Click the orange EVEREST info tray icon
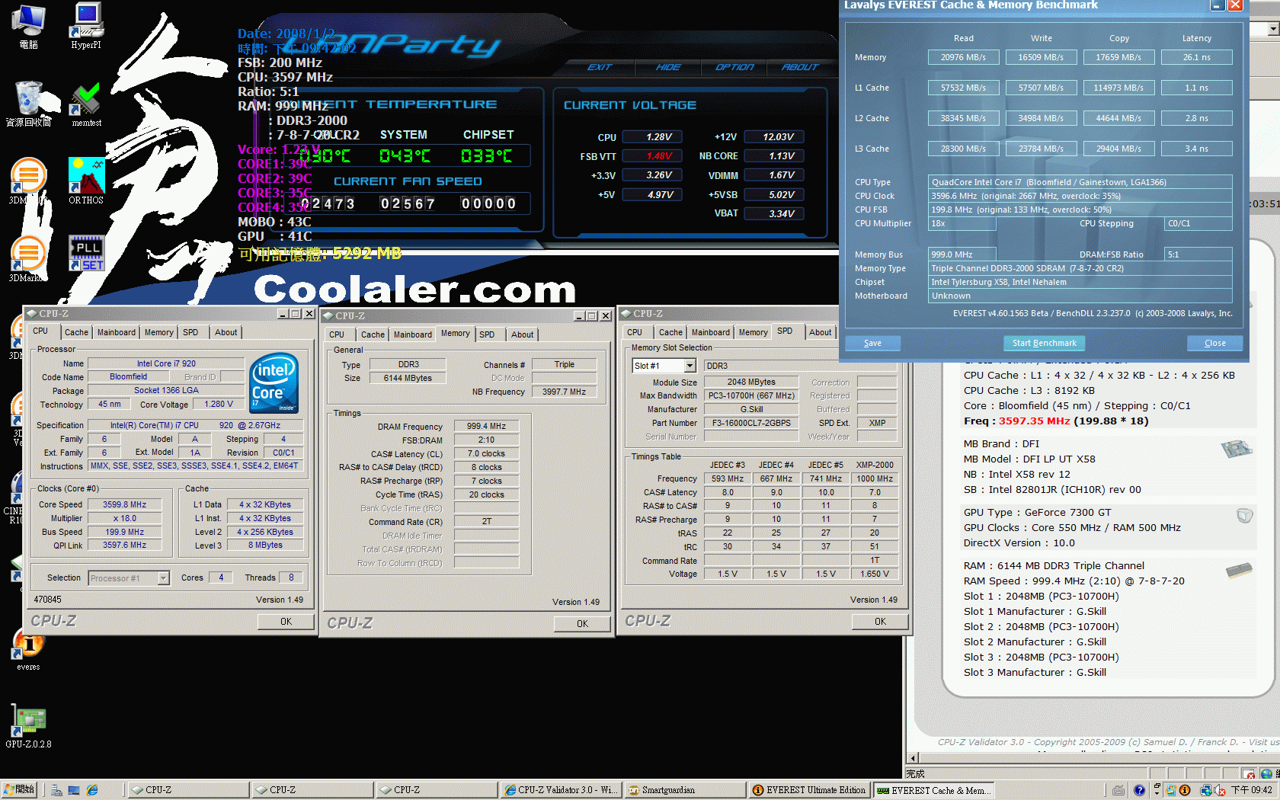Screen dimensions: 1280x800 pos(1185,790)
